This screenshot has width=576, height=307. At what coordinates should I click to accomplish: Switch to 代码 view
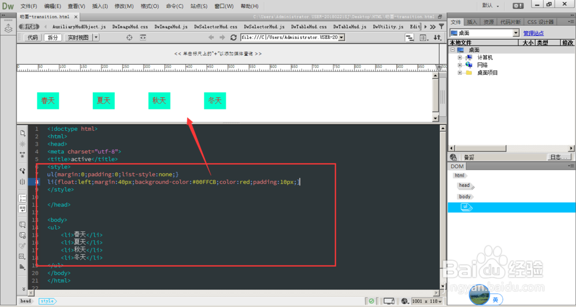[33, 37]
